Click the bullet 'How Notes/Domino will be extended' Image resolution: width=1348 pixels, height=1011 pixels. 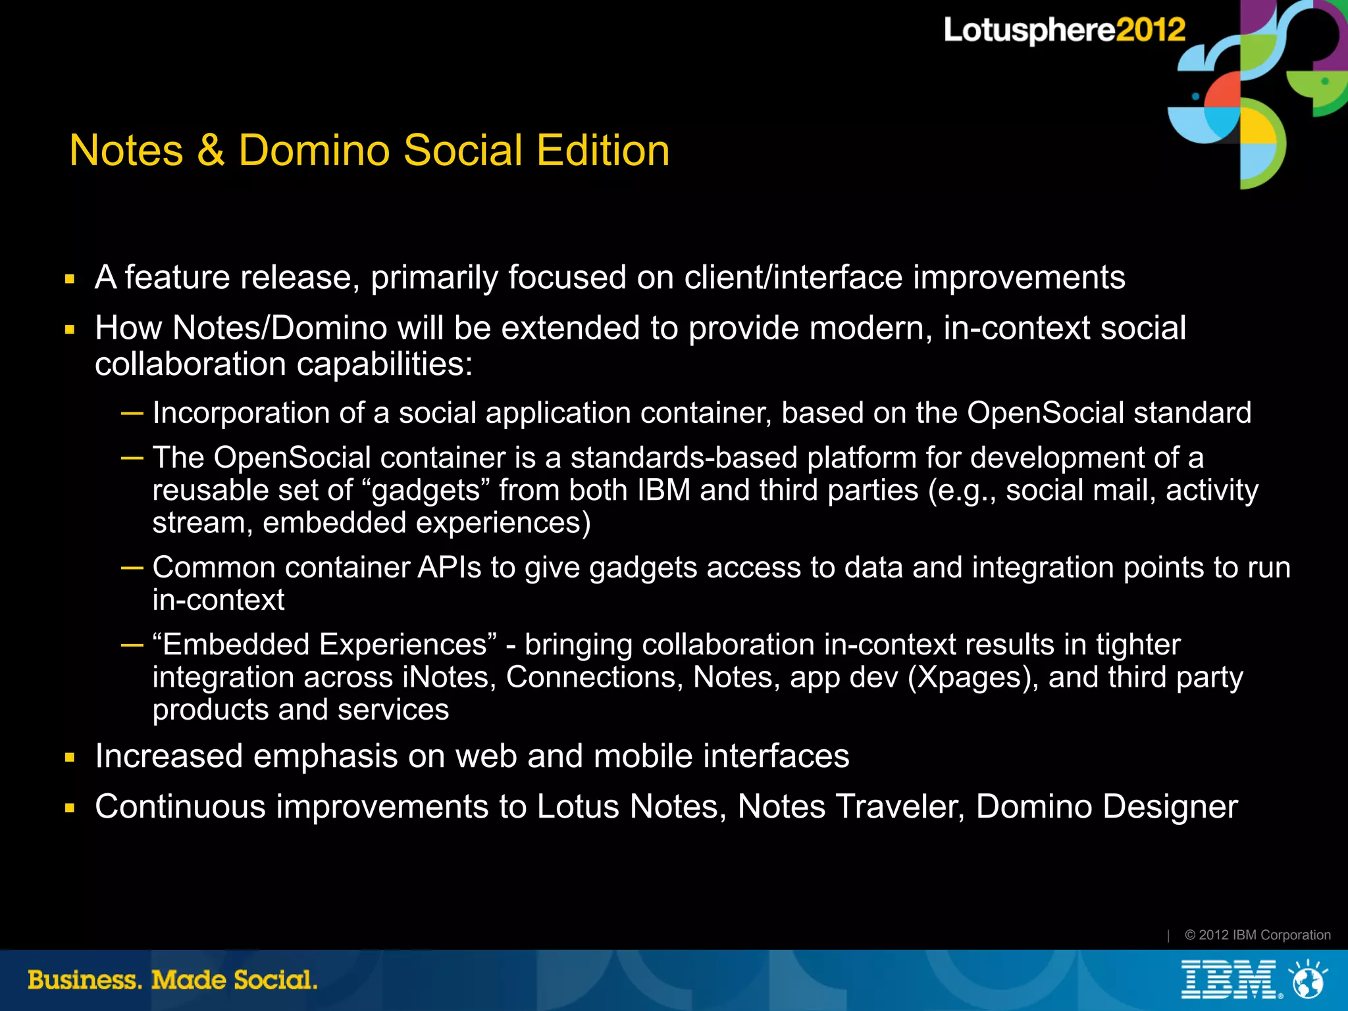coord(640,345)
